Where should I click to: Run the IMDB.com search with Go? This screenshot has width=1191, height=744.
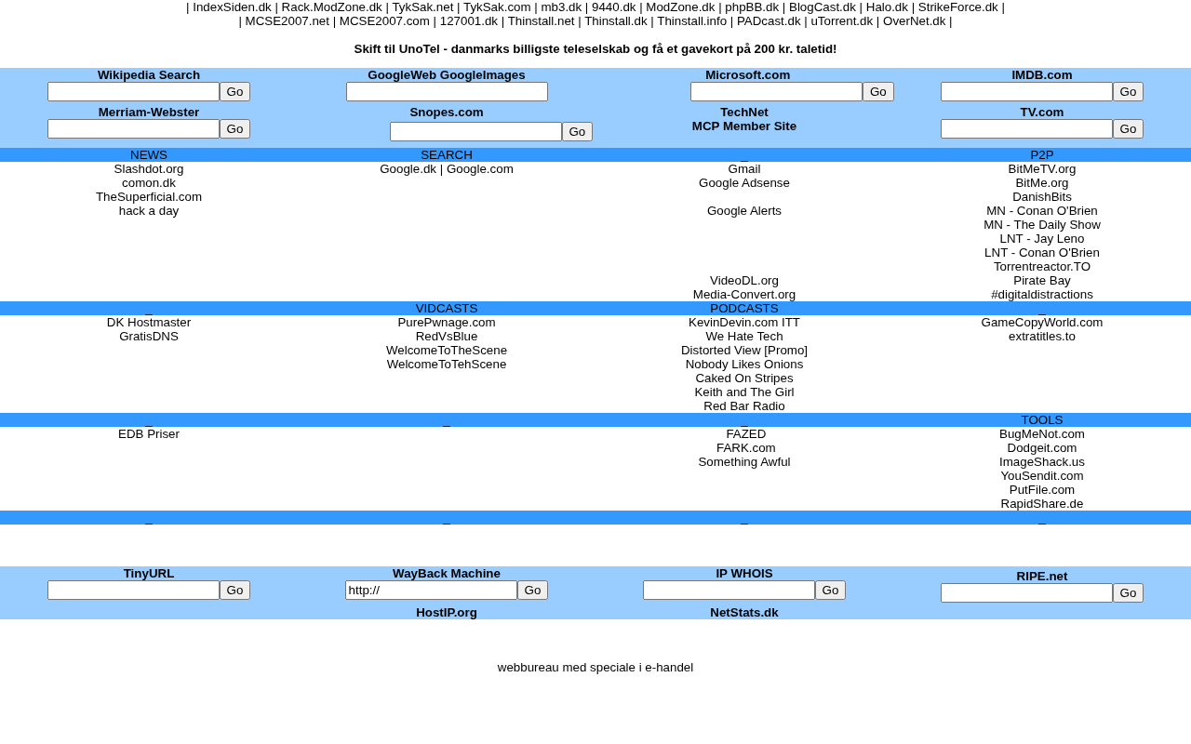pyautogui.click(x=1128, y=92)
